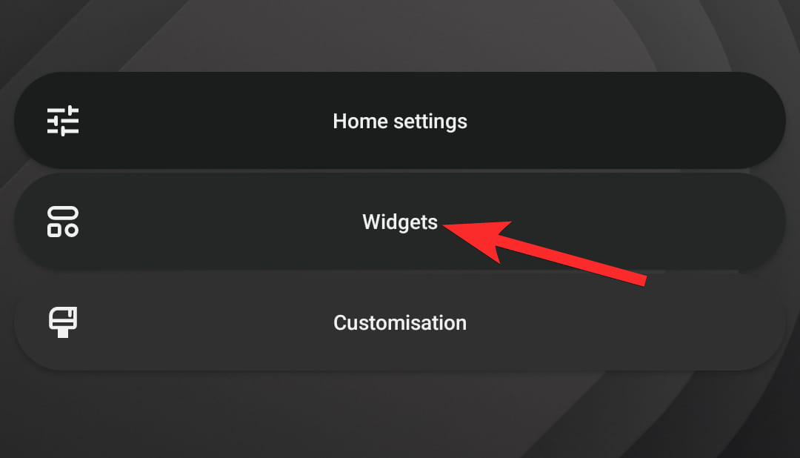
Task: Select the paint roller Customisation icon
Action: click(63, 322)
